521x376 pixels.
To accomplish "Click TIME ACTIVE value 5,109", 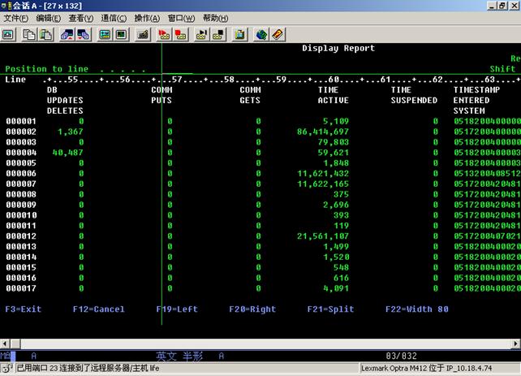I will 336,121.
